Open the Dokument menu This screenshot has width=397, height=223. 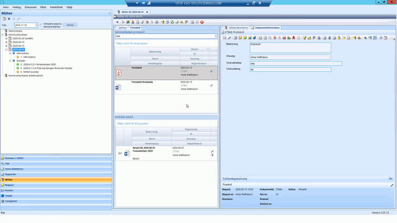(x=30, y=7)
